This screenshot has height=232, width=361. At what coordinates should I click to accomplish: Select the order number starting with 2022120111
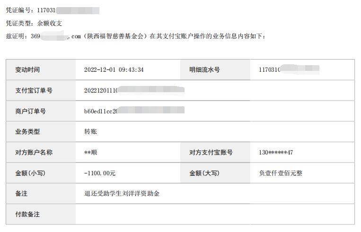click(x=134, y=90)
